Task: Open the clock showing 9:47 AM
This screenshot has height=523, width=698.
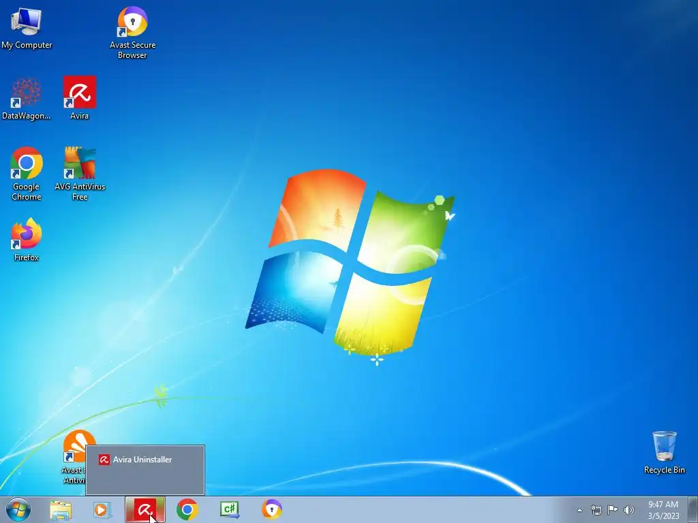Action: [x=663, y=510]
